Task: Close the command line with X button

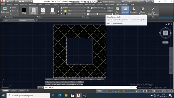Action: pos(40,87)
